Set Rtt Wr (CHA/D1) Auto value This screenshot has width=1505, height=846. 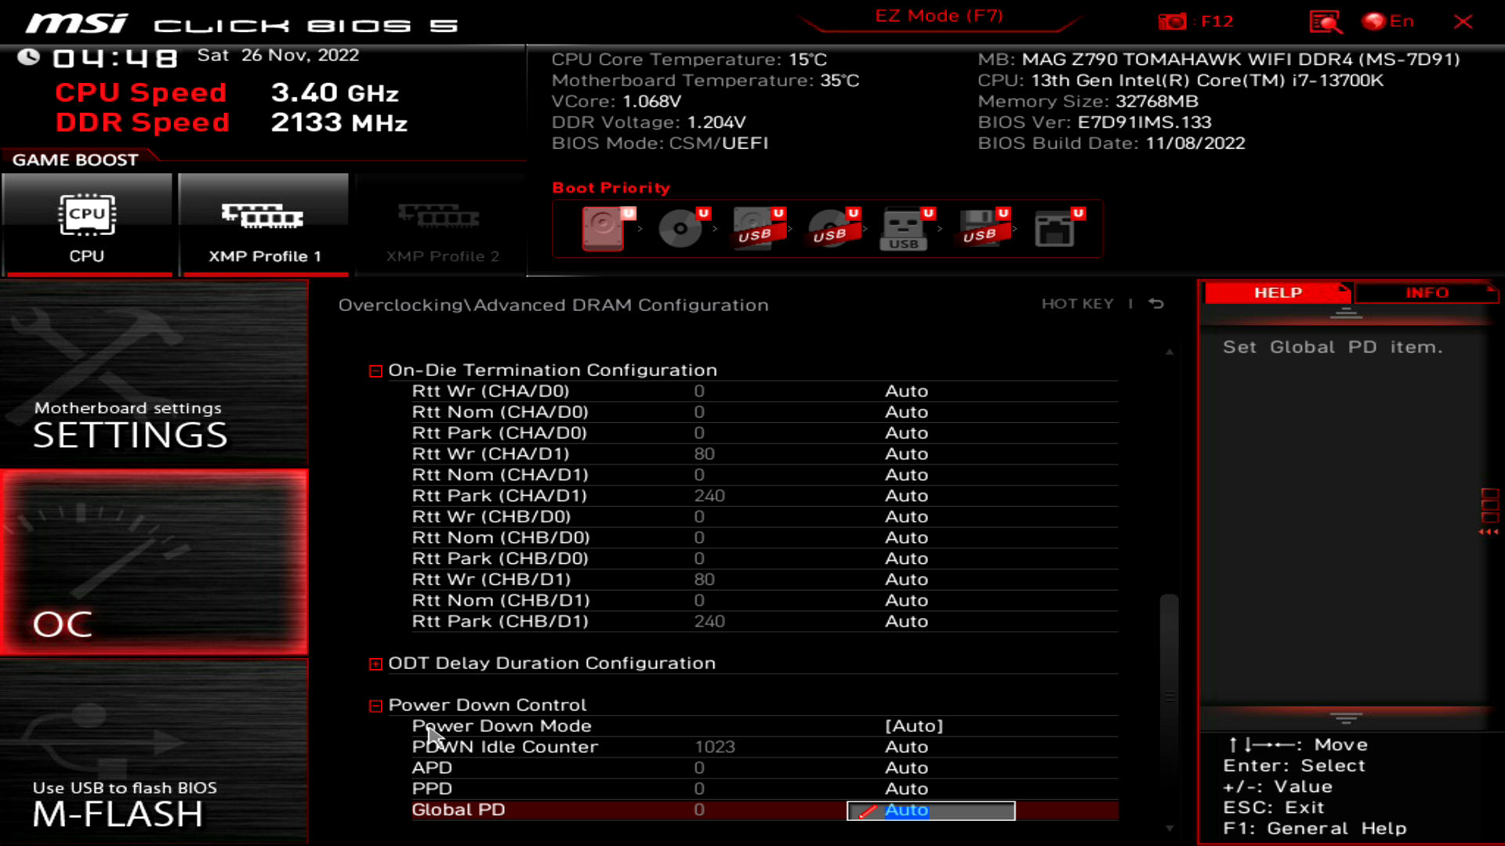point(906,454)
